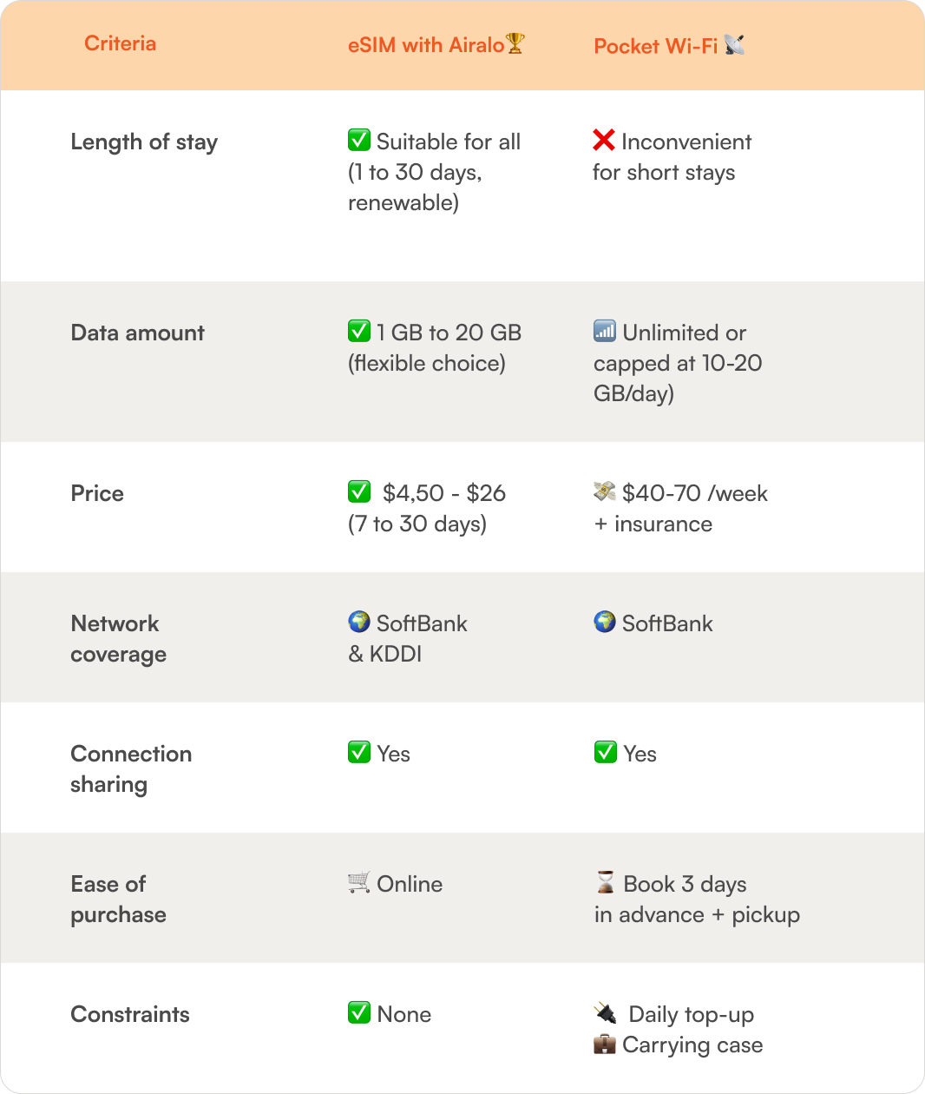Click the $4,50 - $26 price text

[444, 493]
